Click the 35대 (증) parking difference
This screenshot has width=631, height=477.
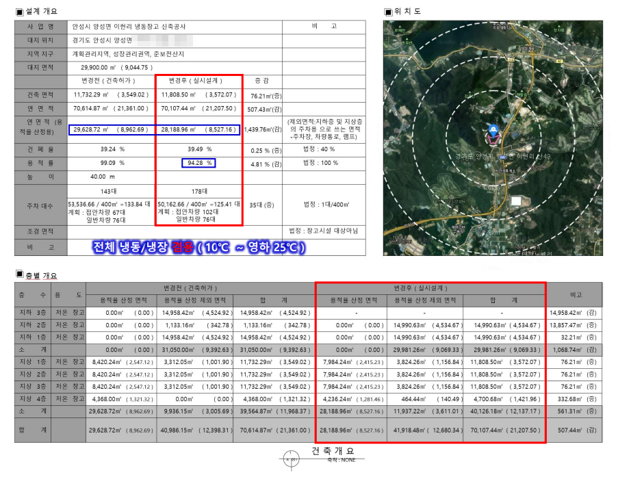261,205
